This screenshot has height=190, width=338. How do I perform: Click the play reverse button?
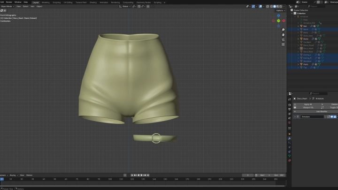138,175
